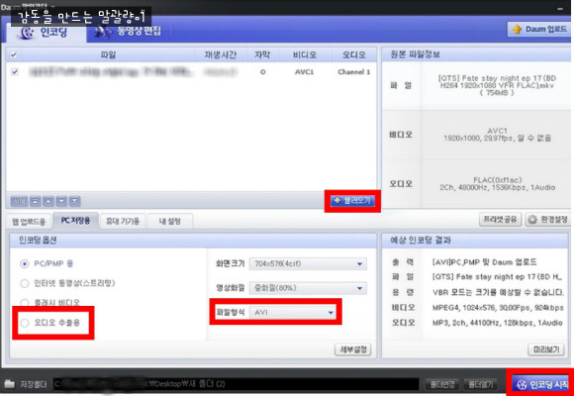Click 예상 인코딩 결과 panel header
574x396 pixels.
pyautogui.click(x=475, y=241)
